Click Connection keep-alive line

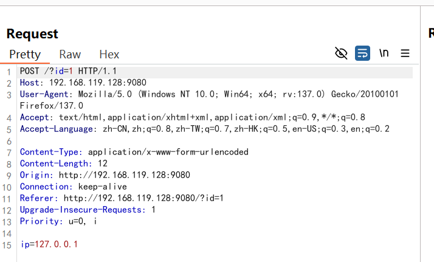click(x=74, y=187)
